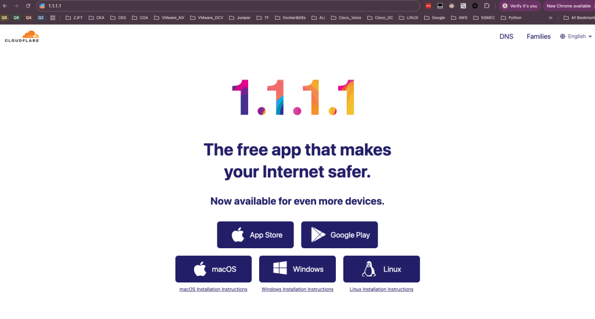
Task: Open the red extension icon in the toolbar
Action: point(428,6)
